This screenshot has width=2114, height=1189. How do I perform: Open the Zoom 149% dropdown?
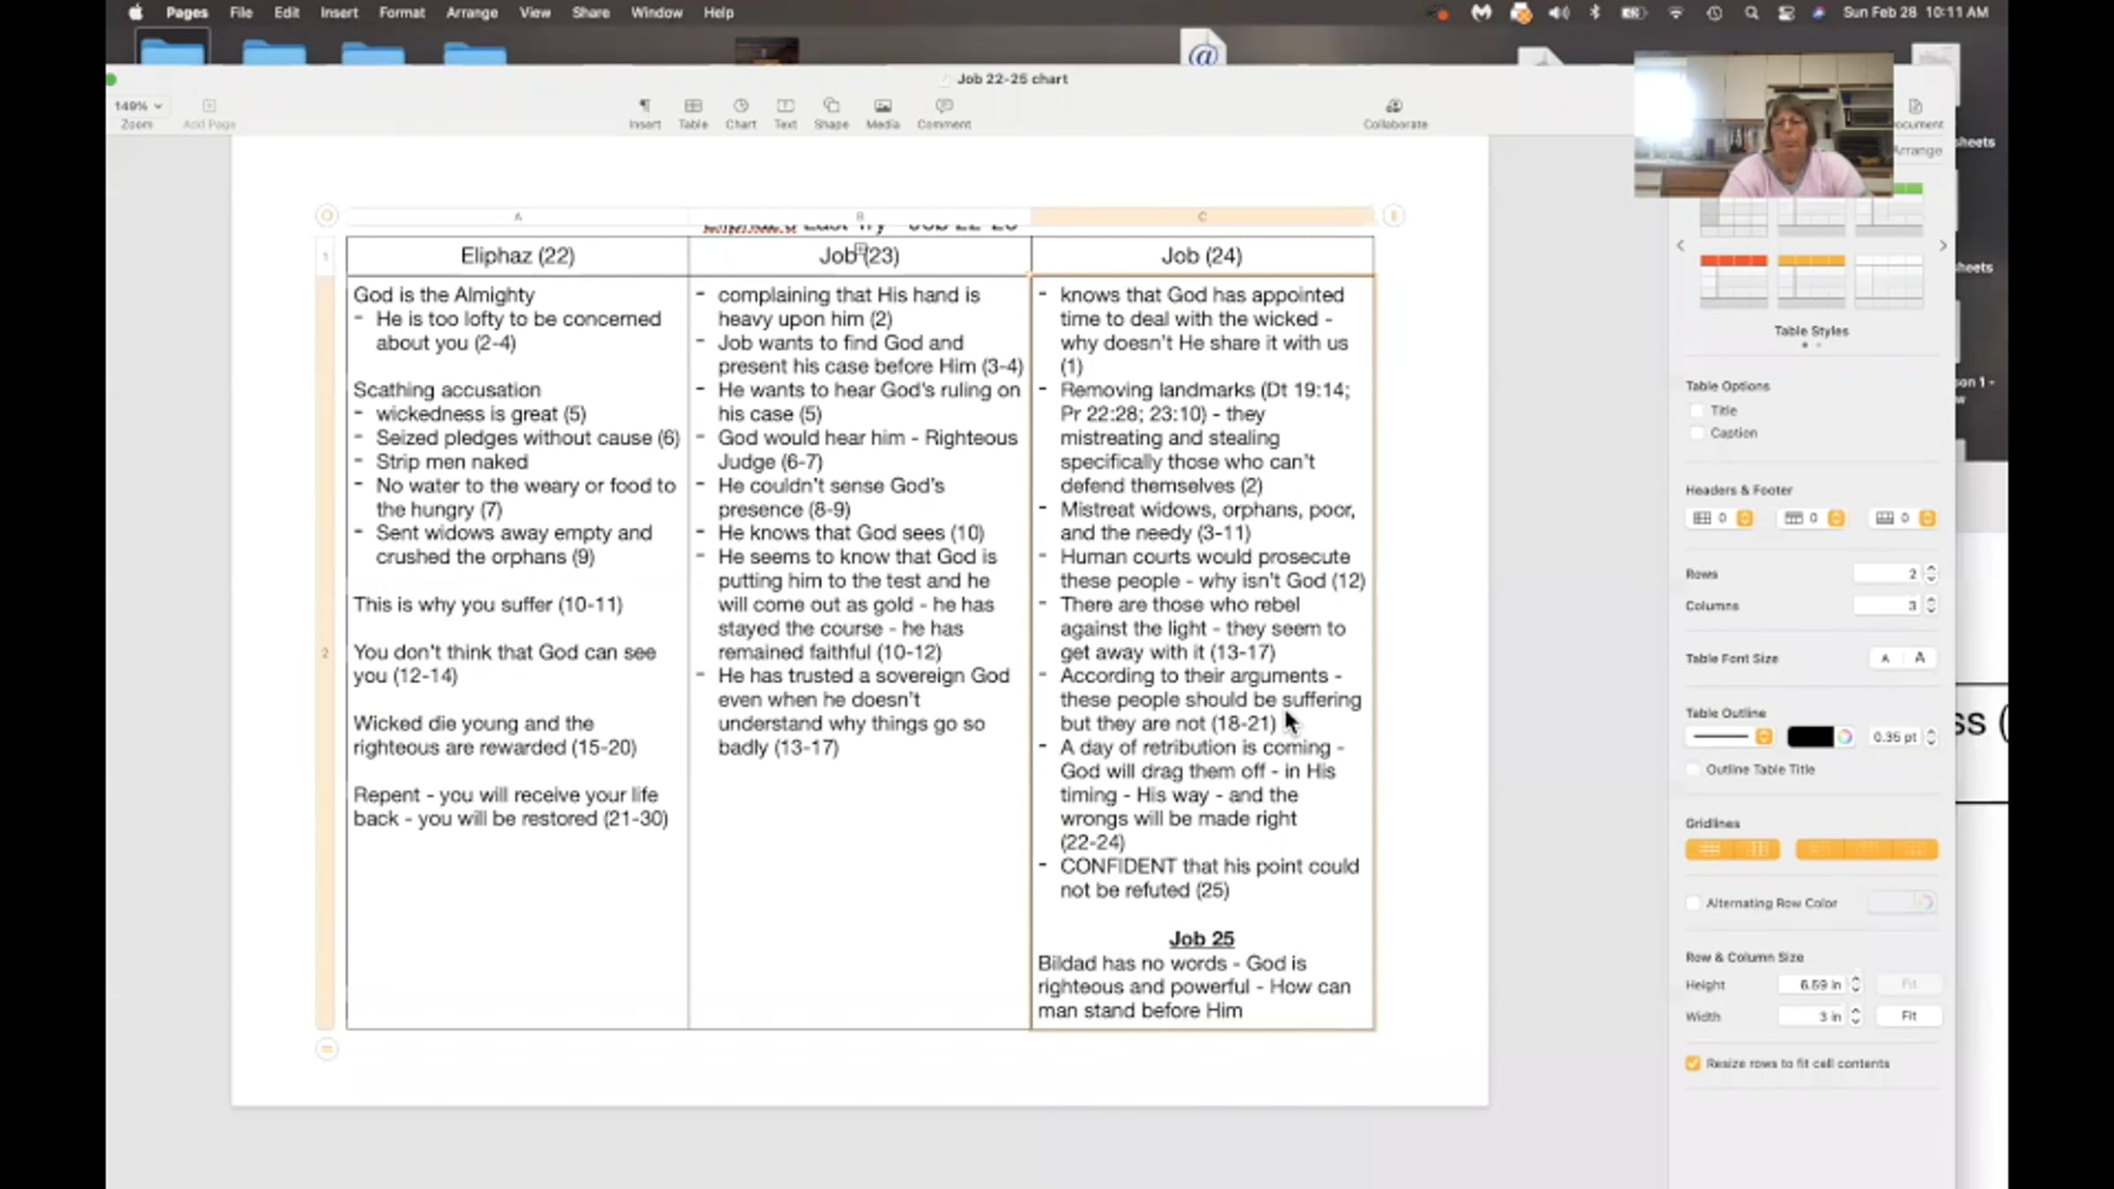tap(138, 106)
